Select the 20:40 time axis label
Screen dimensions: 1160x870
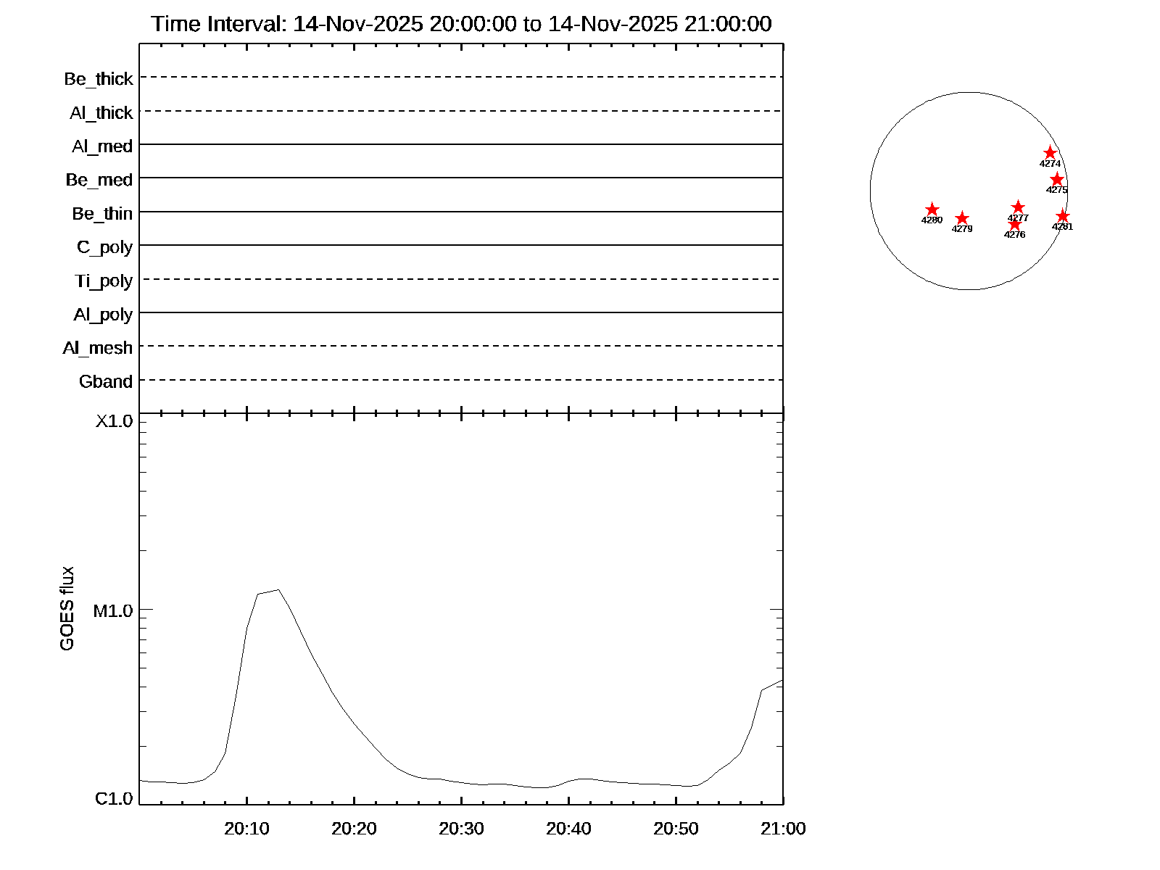[568, 829]
